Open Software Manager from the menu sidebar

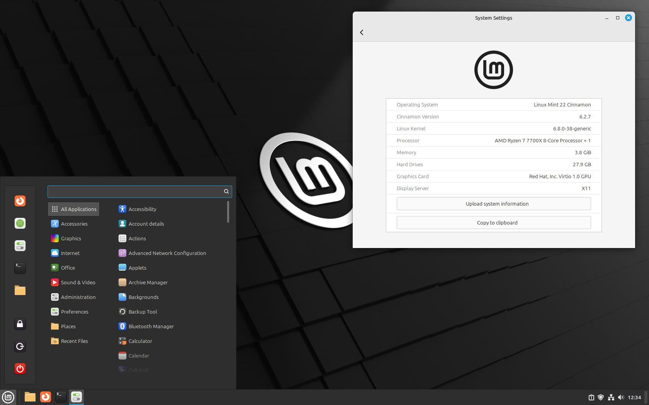[20, 223]
